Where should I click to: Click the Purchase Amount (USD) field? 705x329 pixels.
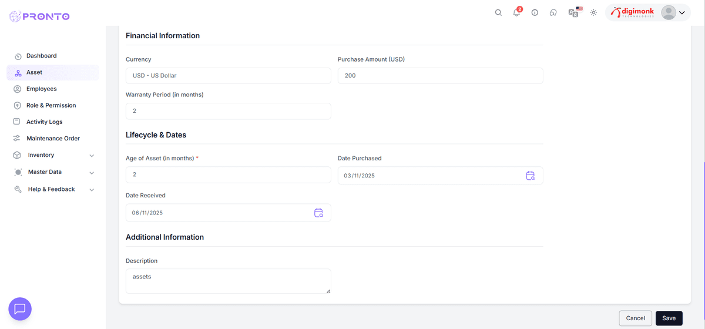point(440,76)
